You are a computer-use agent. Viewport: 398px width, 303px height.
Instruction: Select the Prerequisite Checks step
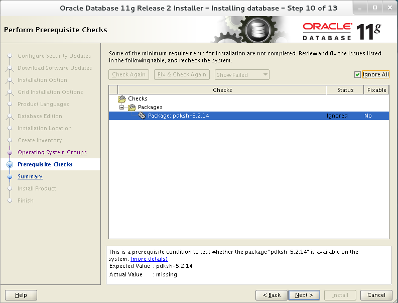[45, 164]
